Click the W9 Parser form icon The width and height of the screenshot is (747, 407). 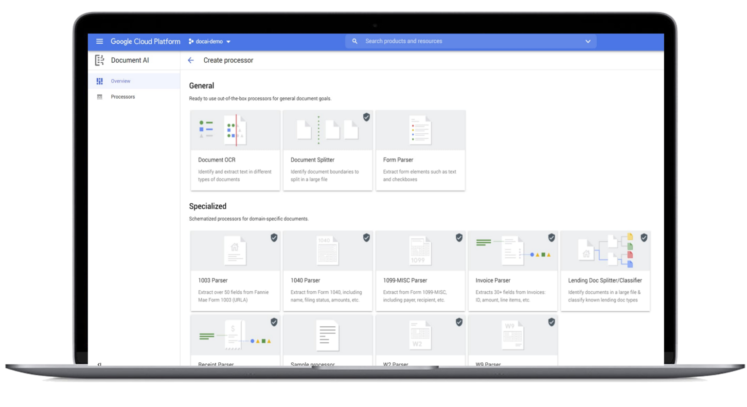(x=513, y=336)
